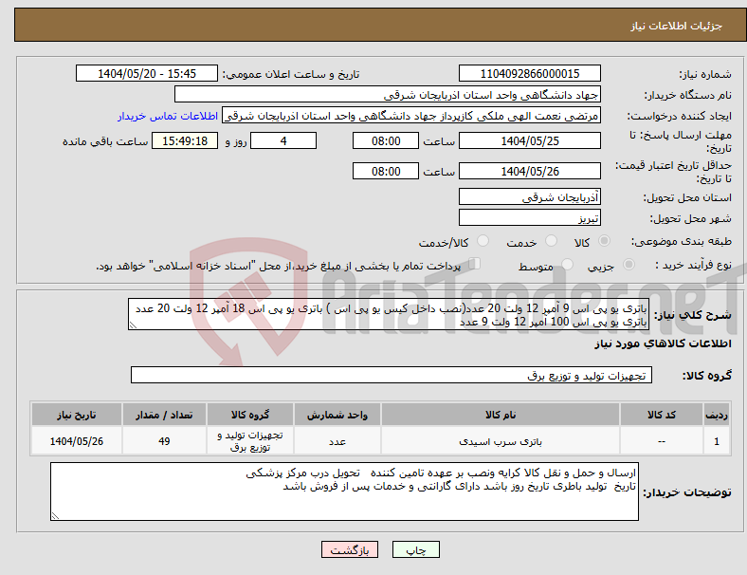Select the جزیی purchase type radio

coord(629,264)
